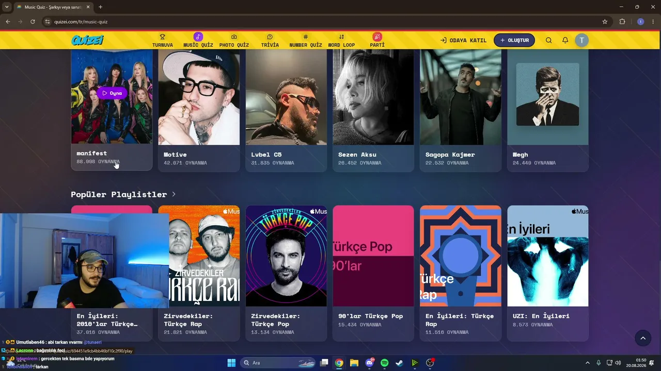Screen dimensions: 661x371
Task: Open Task View on the taskbar
Action: coord(324,363)
